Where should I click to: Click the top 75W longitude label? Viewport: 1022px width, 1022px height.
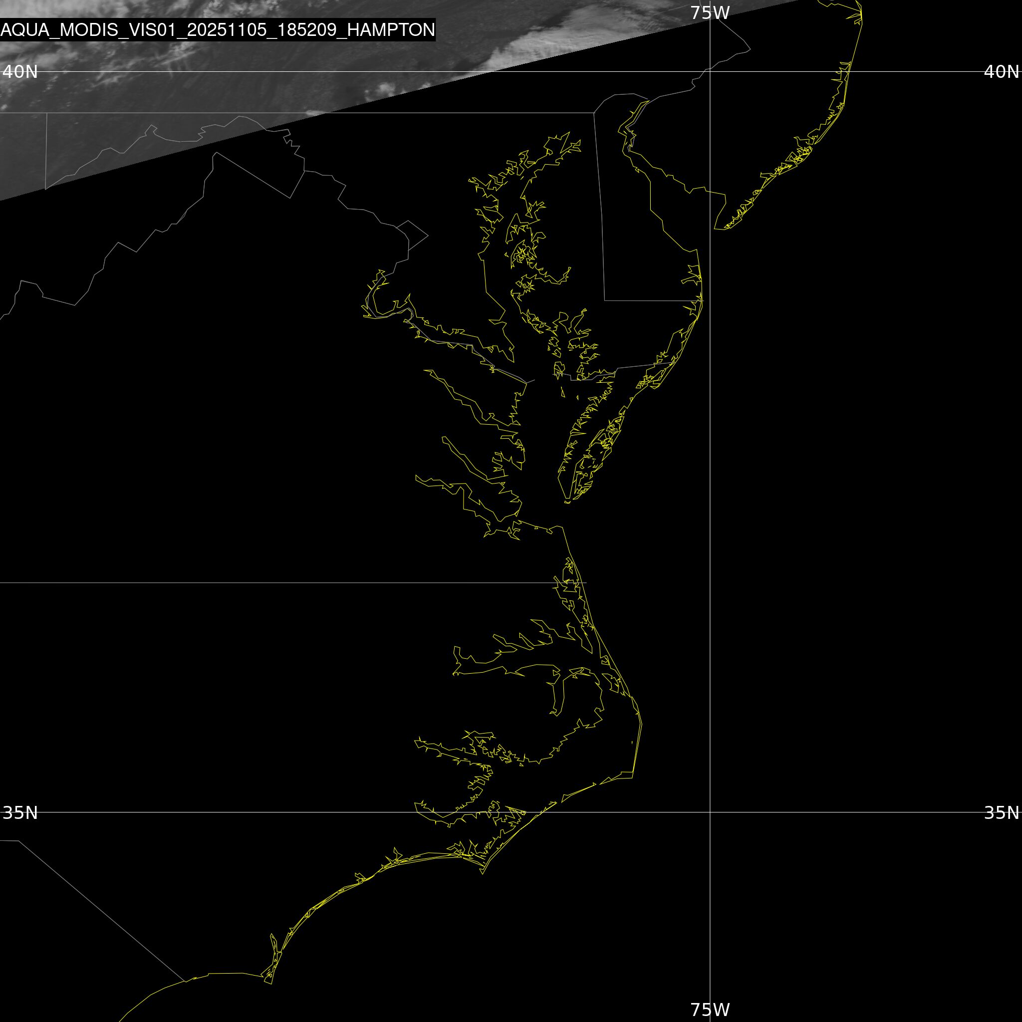[x=710, y=12]
